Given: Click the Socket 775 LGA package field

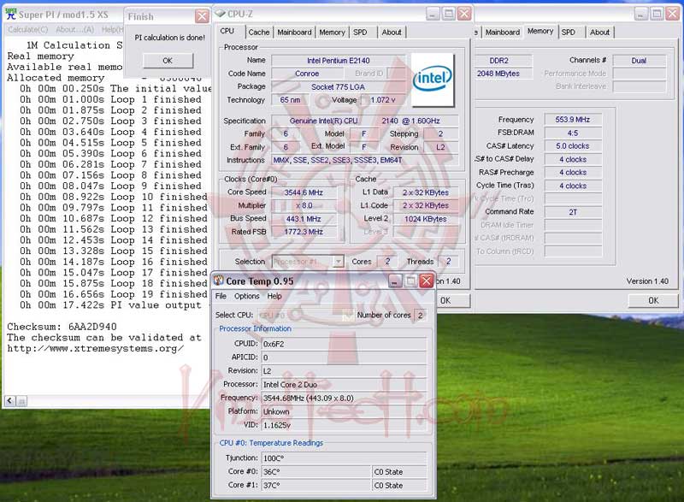Looking at the screenshot, I should pyautogui.click(x=338, y=86).
